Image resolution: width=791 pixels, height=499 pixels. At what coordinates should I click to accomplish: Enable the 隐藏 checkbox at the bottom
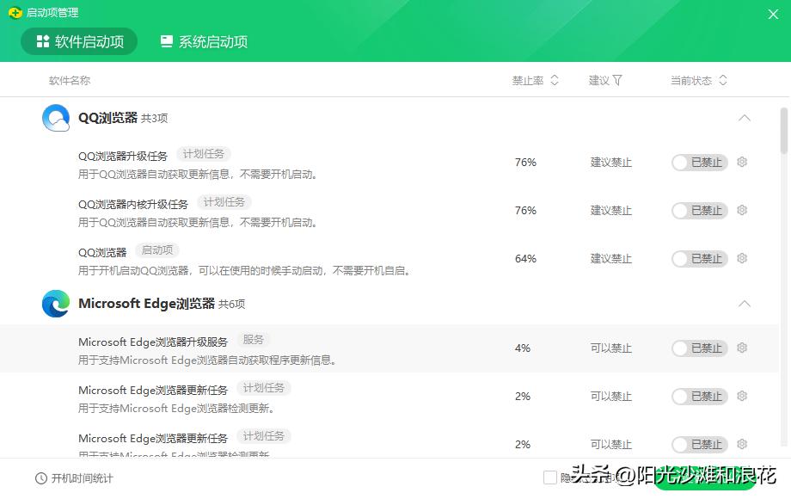(x=550, y=477)
